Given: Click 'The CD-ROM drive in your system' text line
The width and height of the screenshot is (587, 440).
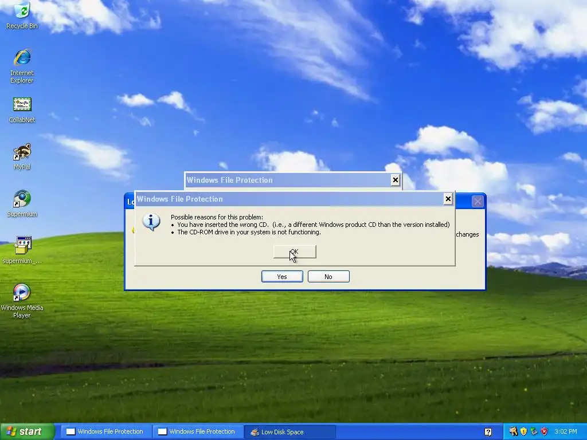Looking at the screenshot, I should click(249, 232).
